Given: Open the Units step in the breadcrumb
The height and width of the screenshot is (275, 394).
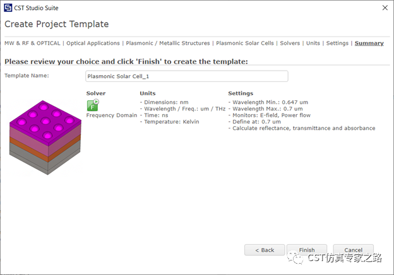Looking at the screenshot, I should 313,44.
